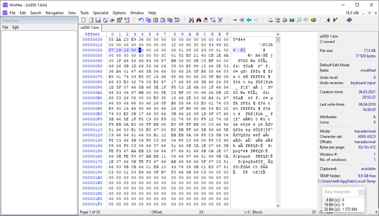Click the Clone Disk stacked drives icon
Screen dimensions: 379x216
click(277, 20)
